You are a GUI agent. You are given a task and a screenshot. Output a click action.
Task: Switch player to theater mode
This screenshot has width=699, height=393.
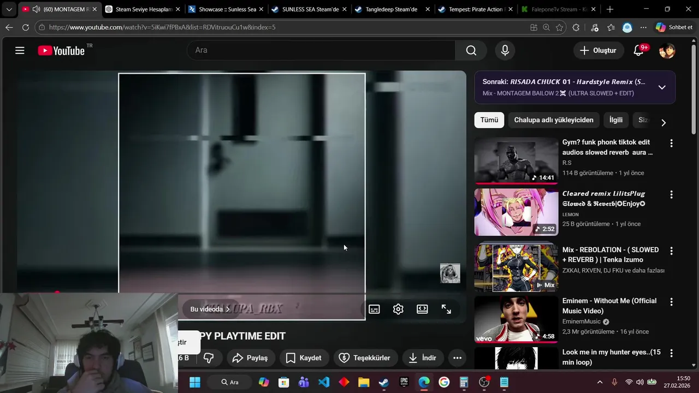click(x=422, y=309)
